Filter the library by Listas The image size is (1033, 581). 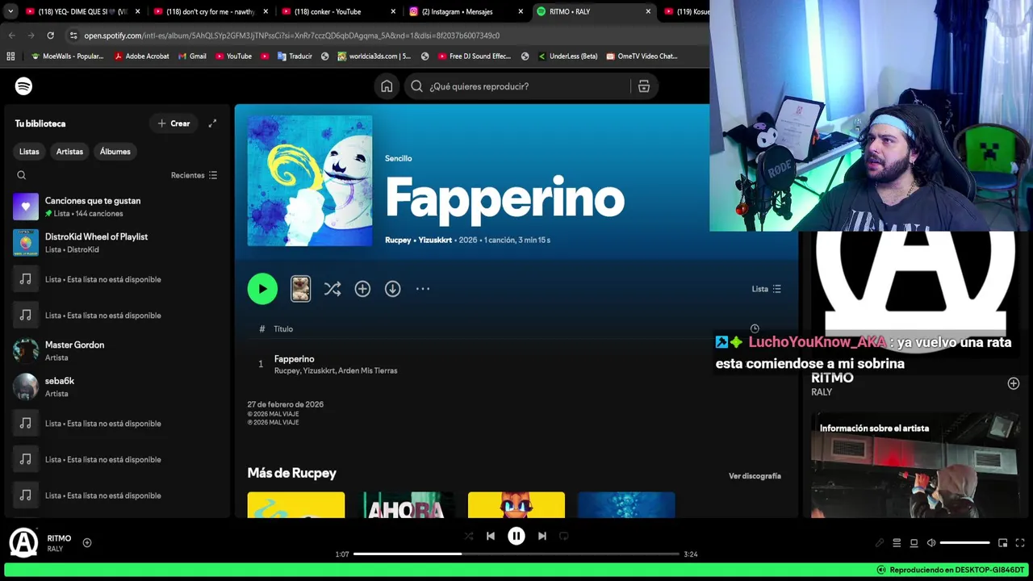(29, 152)
